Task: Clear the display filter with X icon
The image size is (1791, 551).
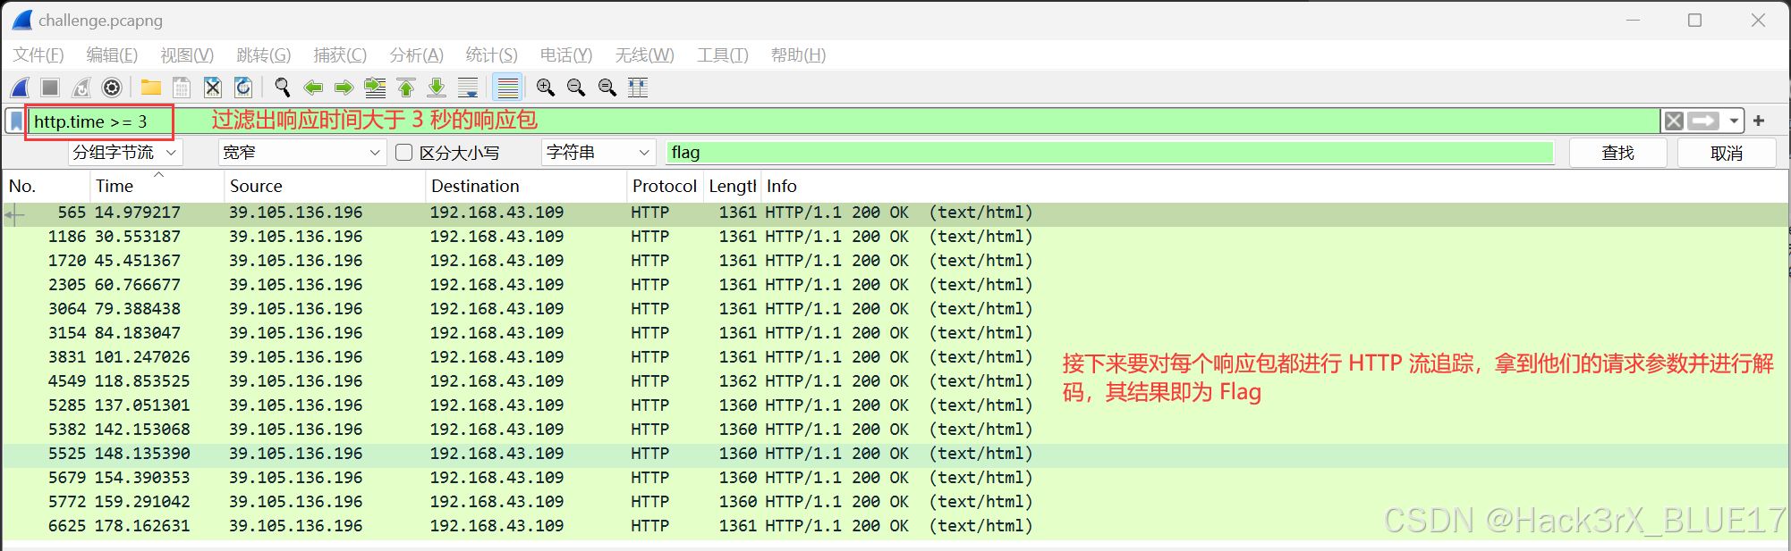Action: 1674,121
